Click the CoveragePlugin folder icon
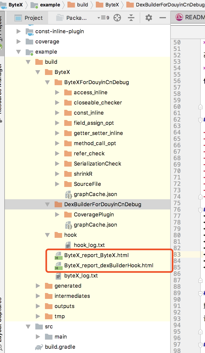The height and width of the screenshot is (353, 205). pyautogui.click(x=68, y=215)
